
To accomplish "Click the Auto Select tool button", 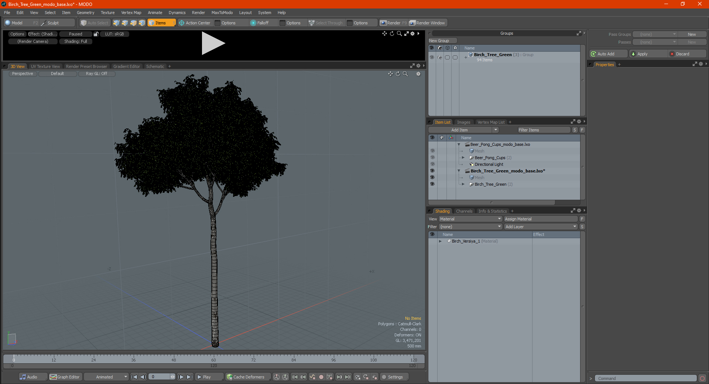I will (x=95, y=23).
